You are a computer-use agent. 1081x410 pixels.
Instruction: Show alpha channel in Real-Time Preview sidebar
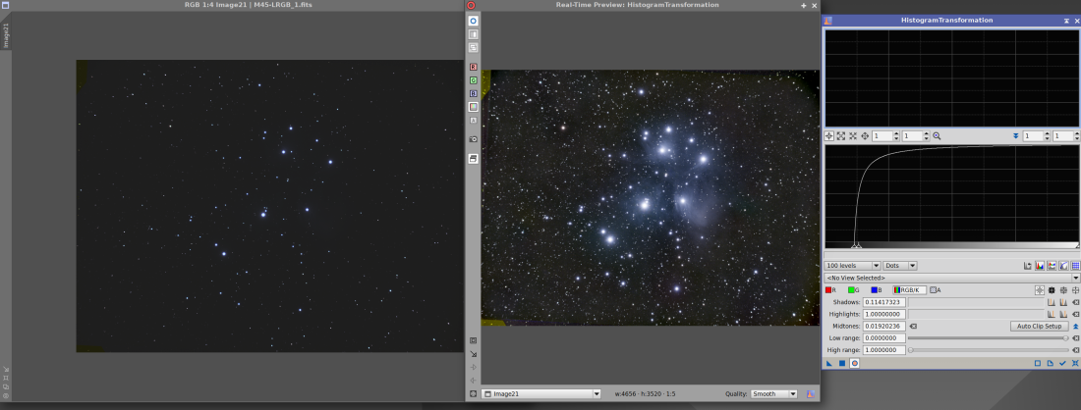point(474,120)
